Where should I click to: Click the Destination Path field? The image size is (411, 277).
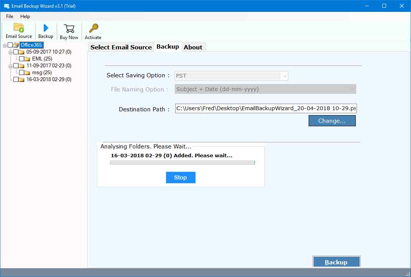(266, 108)
